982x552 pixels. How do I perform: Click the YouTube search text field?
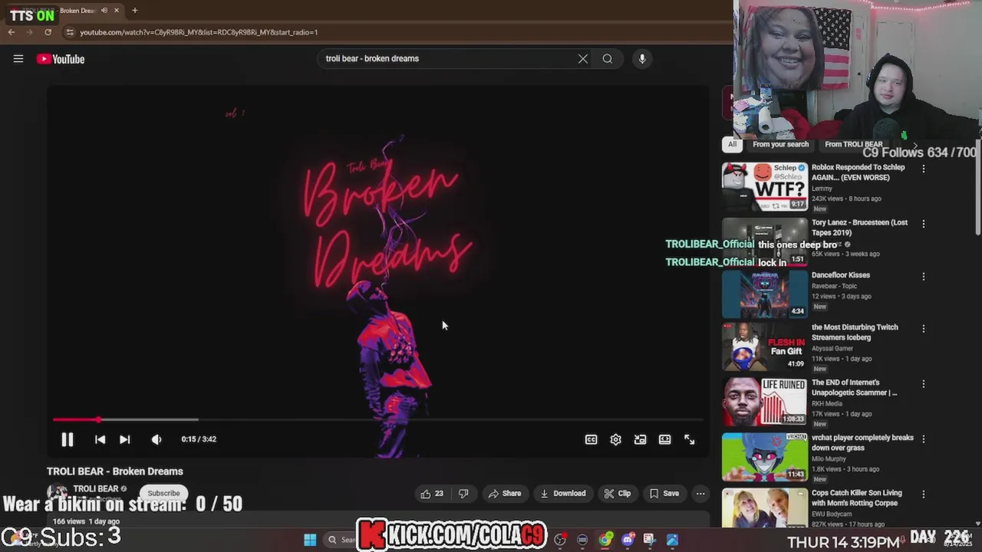click(449, 58)
